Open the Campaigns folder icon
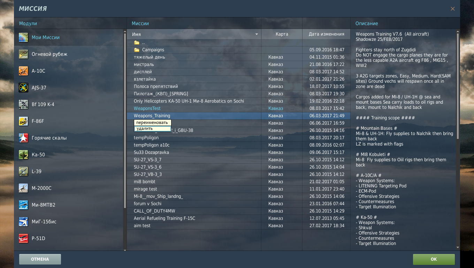 (x=137, y=50)
